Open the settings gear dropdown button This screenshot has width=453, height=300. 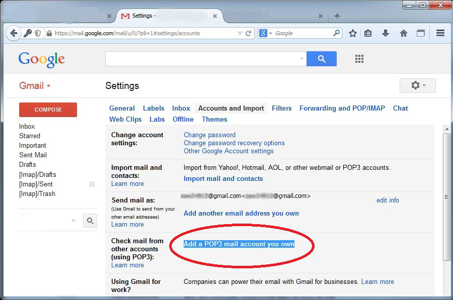click(x=417, y=85)
